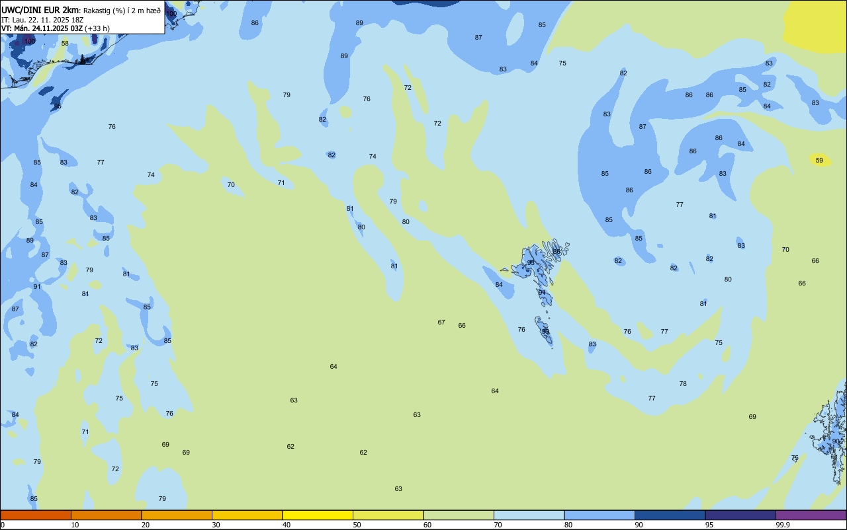Click the humidity value 67 on the map
Screen dimensions: 847x530
441,322
